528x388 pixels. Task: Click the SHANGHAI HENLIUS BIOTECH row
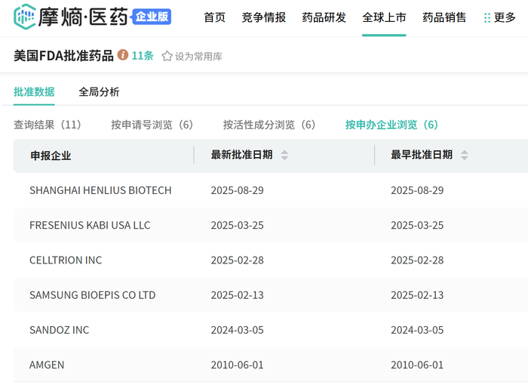click(100, 190)
